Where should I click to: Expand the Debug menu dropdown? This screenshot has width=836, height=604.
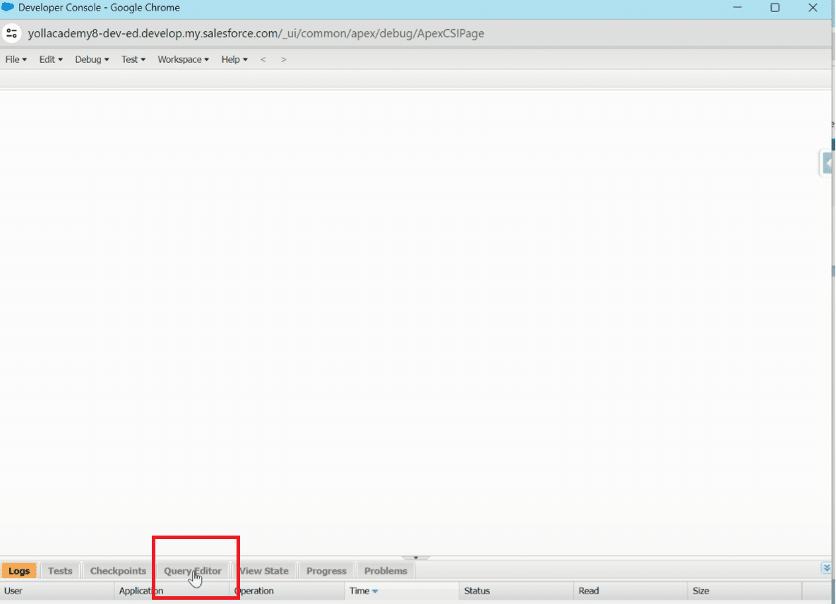[92, 59]
